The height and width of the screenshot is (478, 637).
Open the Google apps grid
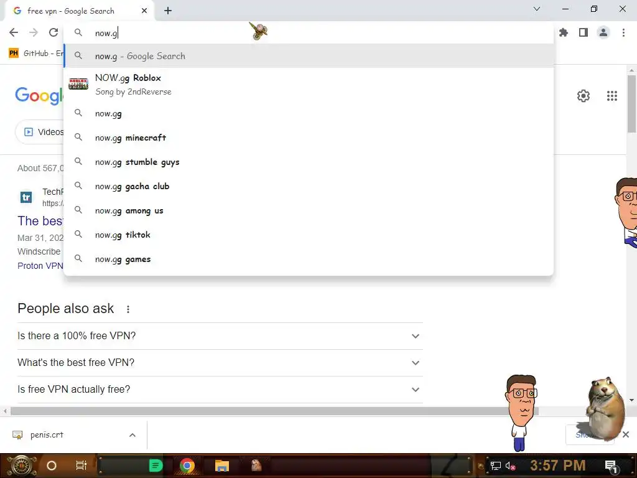coord(612,96)
